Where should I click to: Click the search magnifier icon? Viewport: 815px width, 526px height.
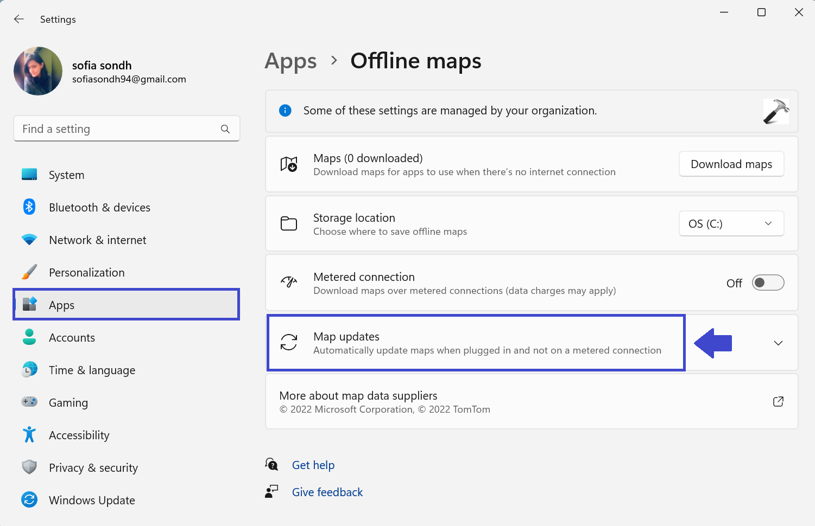225,129
